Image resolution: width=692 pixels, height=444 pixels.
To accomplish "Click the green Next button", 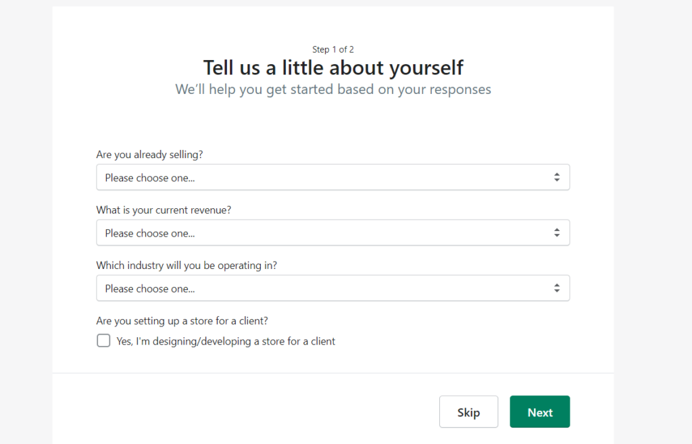I will click(540, 412).
